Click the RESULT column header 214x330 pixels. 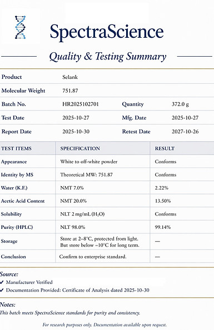pos(165,148)
